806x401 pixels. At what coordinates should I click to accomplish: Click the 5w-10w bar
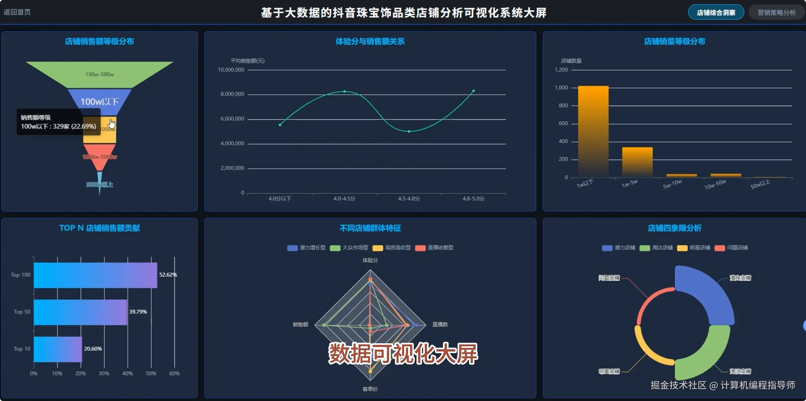[681, 175]
